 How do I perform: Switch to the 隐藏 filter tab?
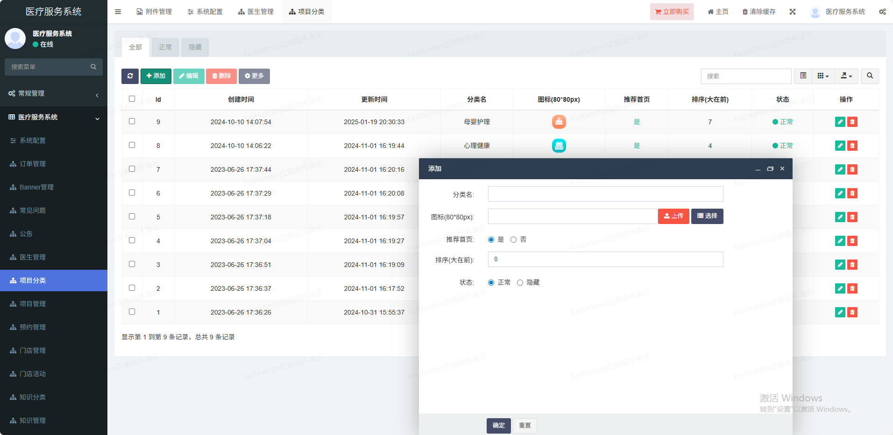coord(195,47)
